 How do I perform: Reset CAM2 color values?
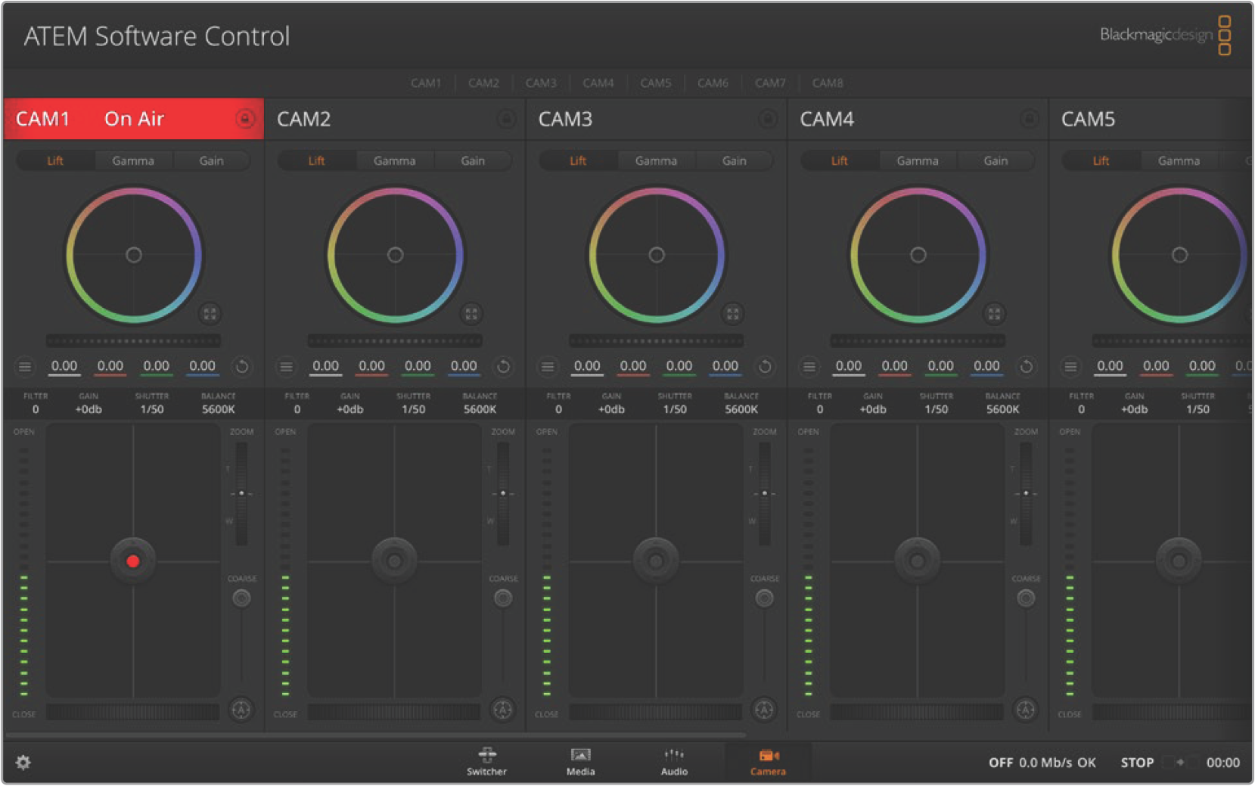click(503, 367)
